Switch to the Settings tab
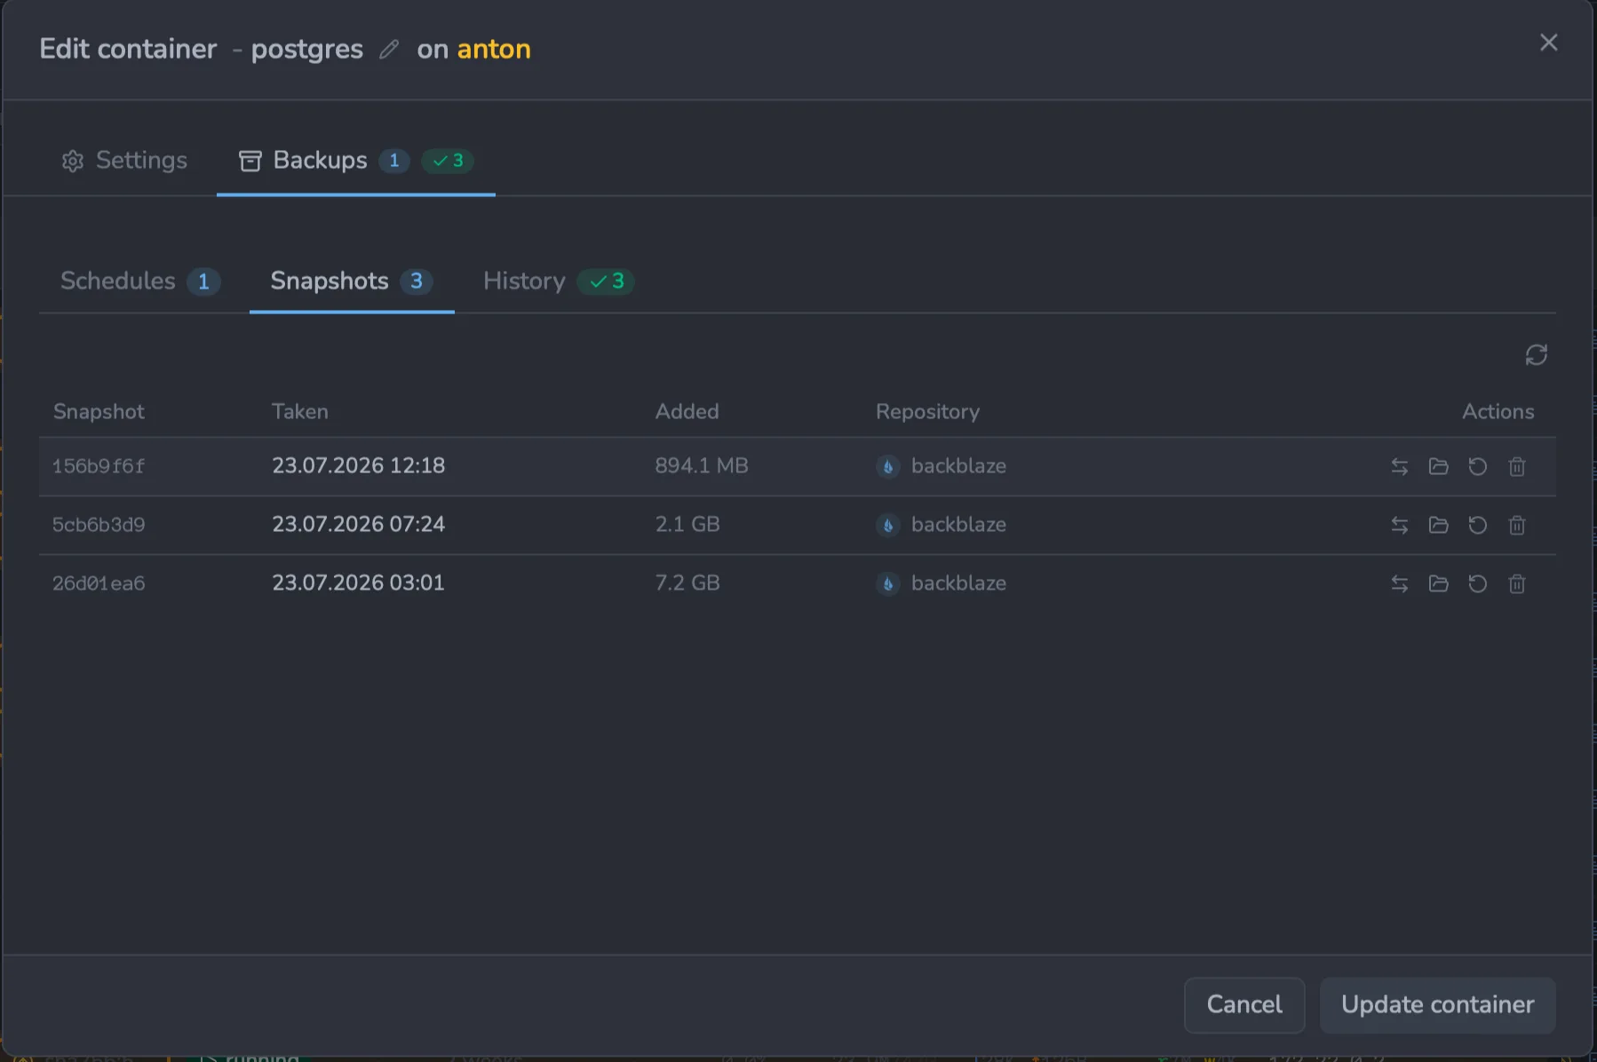 click(124, 160)
